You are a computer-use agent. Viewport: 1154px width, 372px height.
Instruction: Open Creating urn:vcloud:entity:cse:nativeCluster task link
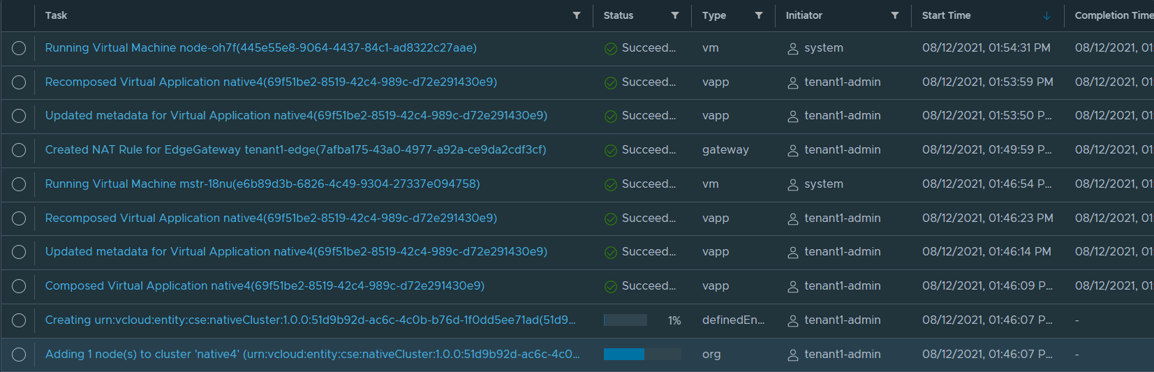coord(310,320)
